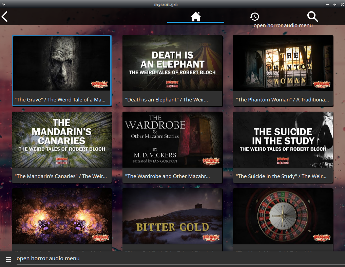Open the Home tab icon
The image size is (345, 267).
(x=196, y=17)
